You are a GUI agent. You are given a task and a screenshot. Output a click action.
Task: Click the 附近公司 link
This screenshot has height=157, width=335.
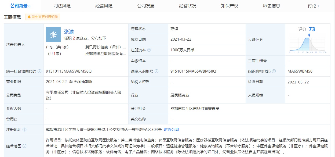(171, 130)
